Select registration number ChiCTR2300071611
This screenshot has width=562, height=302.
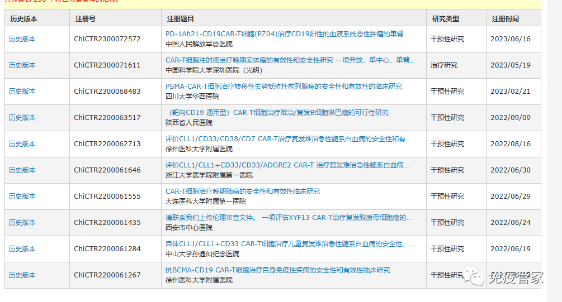(107, 65)
